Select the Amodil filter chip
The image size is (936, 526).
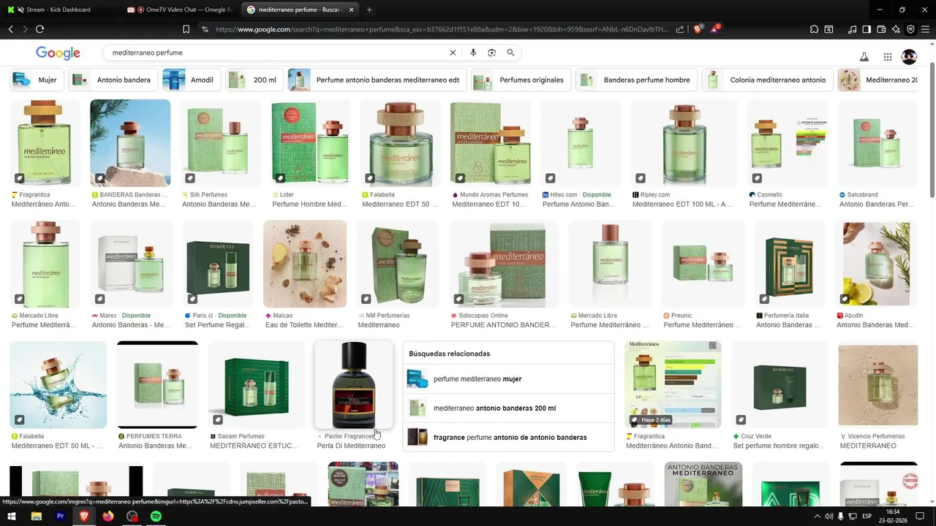192,80
